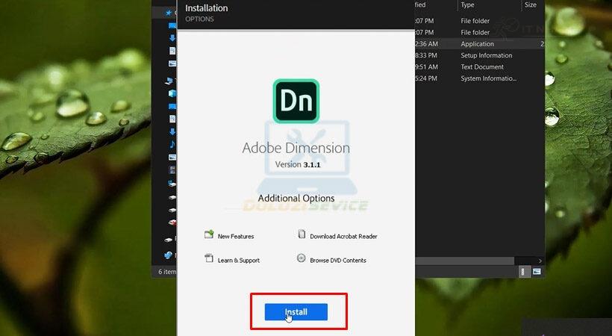Switch to details view icon in Explorer

(525, 272)
